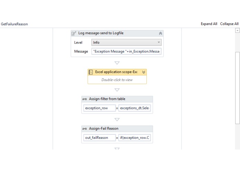Click the vertical scrollbar up arrow
Viewport: 240px width, 171px height.
point(237,30)
